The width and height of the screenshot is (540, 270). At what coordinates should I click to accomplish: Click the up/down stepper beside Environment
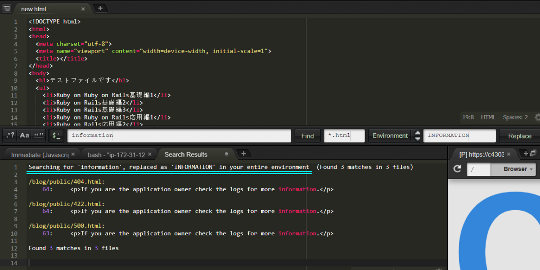click(417, 136)
